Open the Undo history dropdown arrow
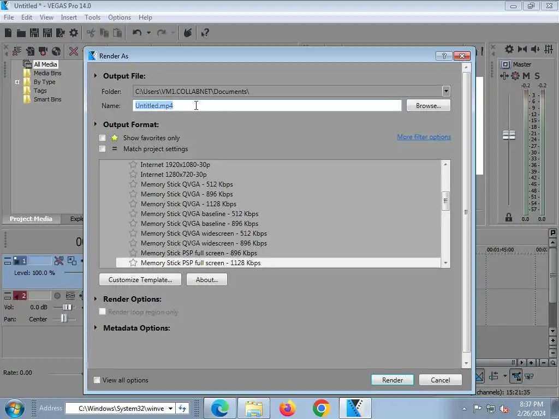Image resolution: width=559 pixels, height=419 pixels. coord(148,33)
